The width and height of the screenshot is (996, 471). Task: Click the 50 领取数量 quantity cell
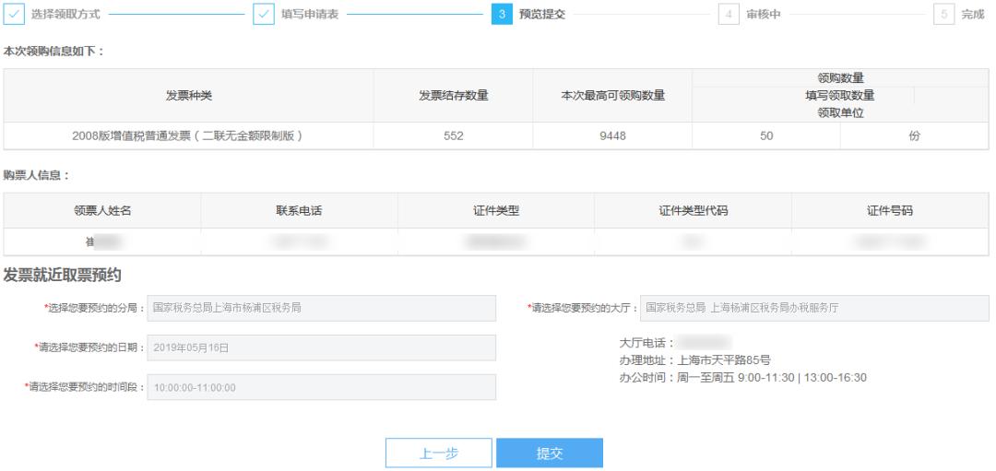[765, 136]
